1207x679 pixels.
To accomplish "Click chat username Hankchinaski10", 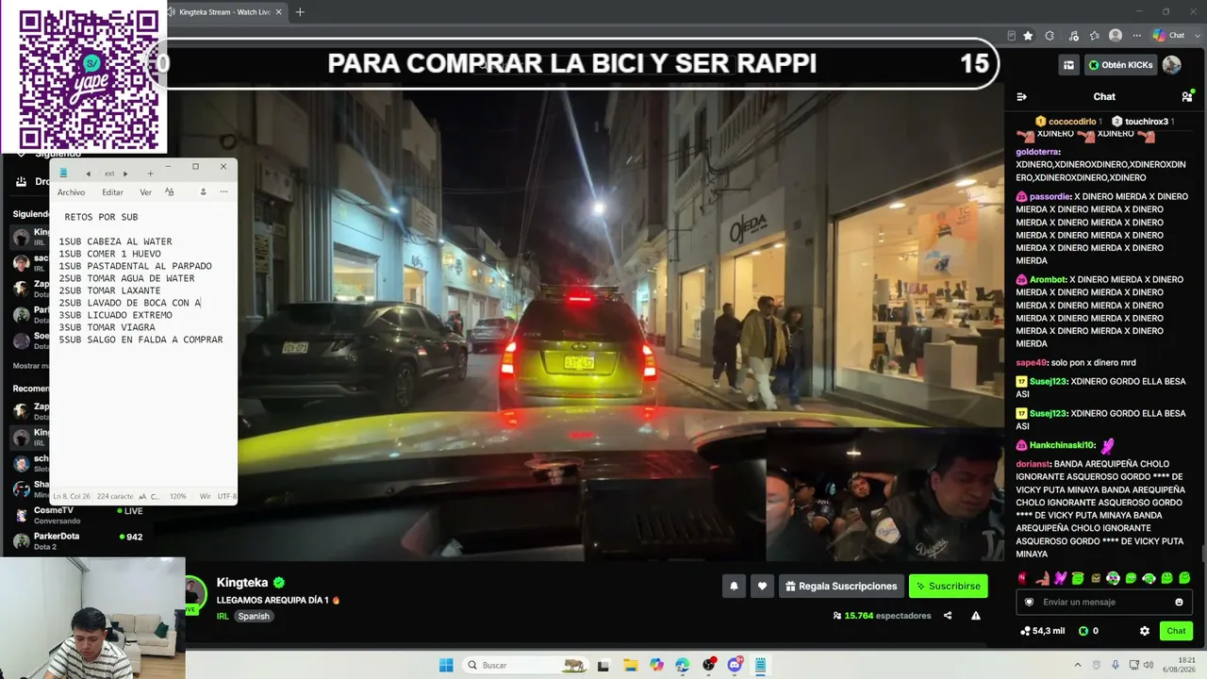I will [1062, 445].
